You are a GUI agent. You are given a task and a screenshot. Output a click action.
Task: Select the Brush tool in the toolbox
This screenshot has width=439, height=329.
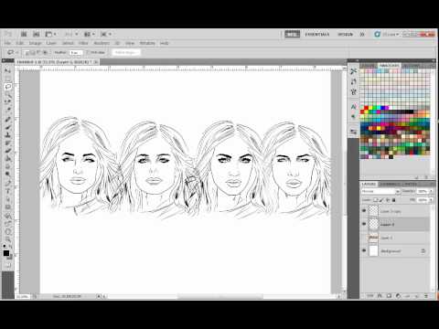click(x=8, y=128)
